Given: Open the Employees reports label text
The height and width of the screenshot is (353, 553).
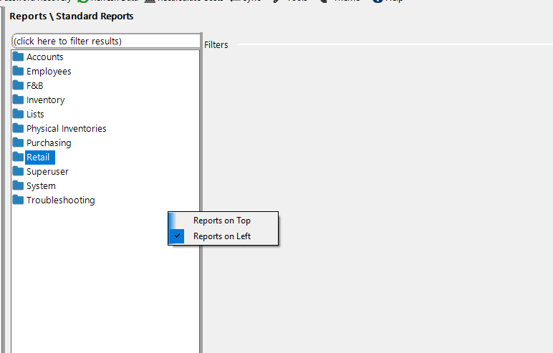Looking at the screenshot, I should 49,72.
